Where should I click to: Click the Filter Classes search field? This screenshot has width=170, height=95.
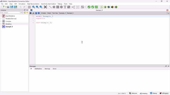(10, 13)
